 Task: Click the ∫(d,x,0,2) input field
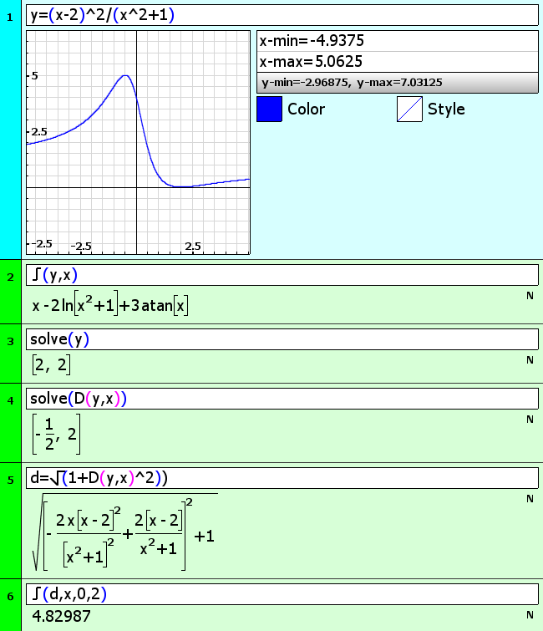coord(282,594)
